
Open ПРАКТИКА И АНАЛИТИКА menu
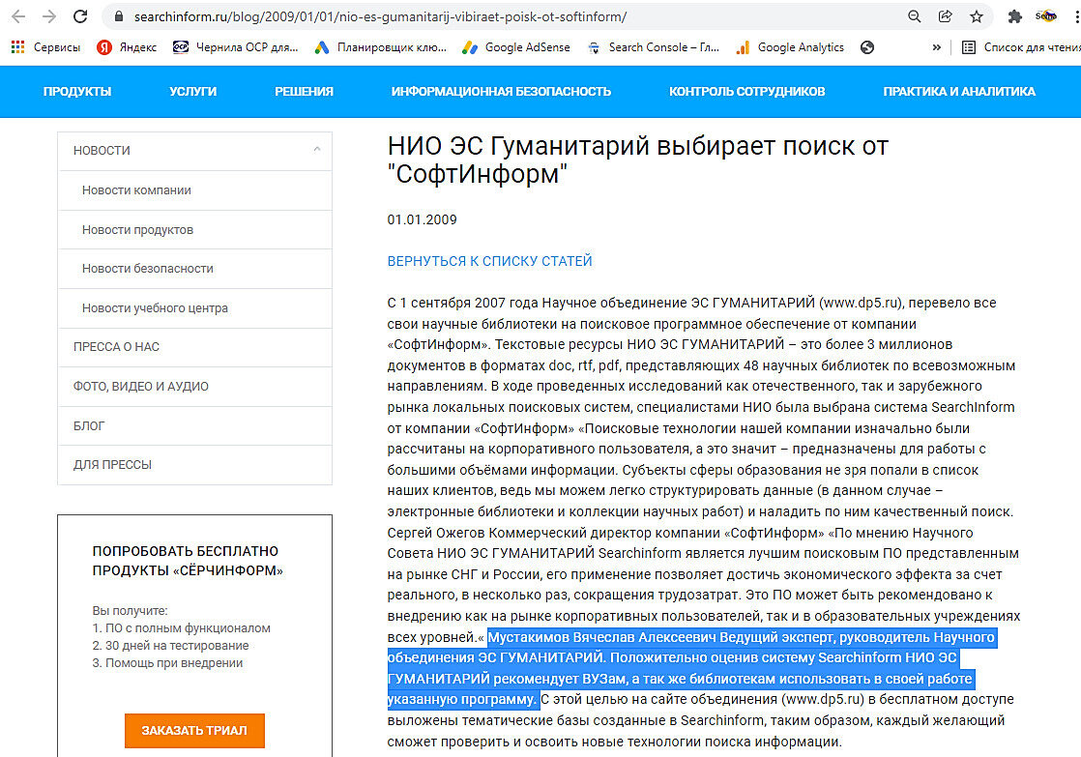pyautogui.click(x=959, y=91)
